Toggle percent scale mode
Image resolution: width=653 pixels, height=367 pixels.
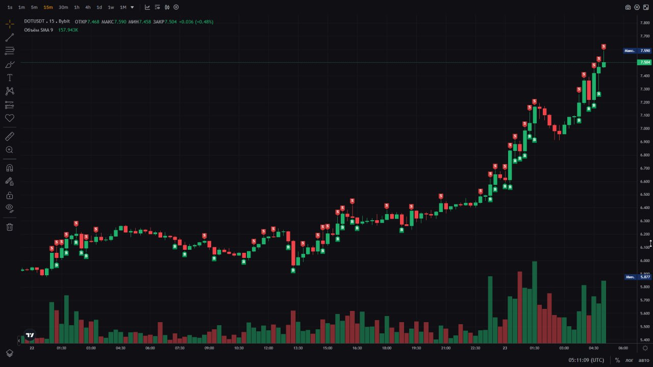pos(617,360)
